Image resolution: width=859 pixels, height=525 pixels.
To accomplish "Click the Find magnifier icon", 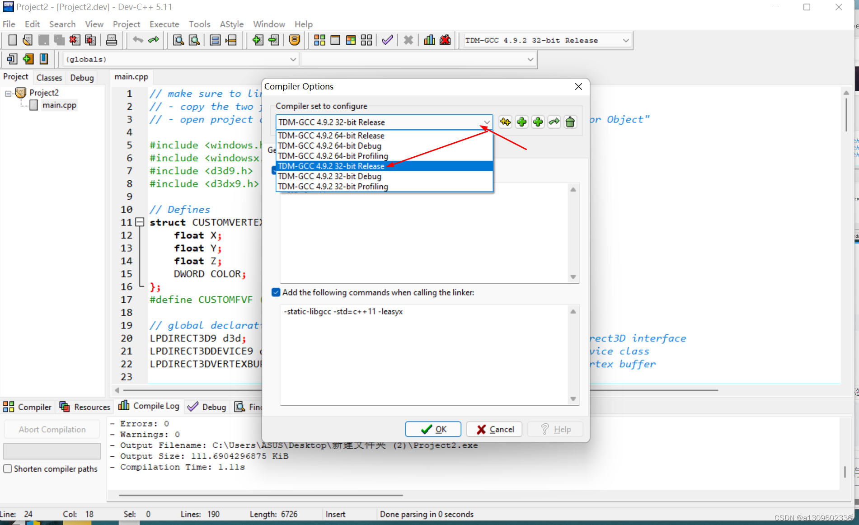I will click(178, 40).
